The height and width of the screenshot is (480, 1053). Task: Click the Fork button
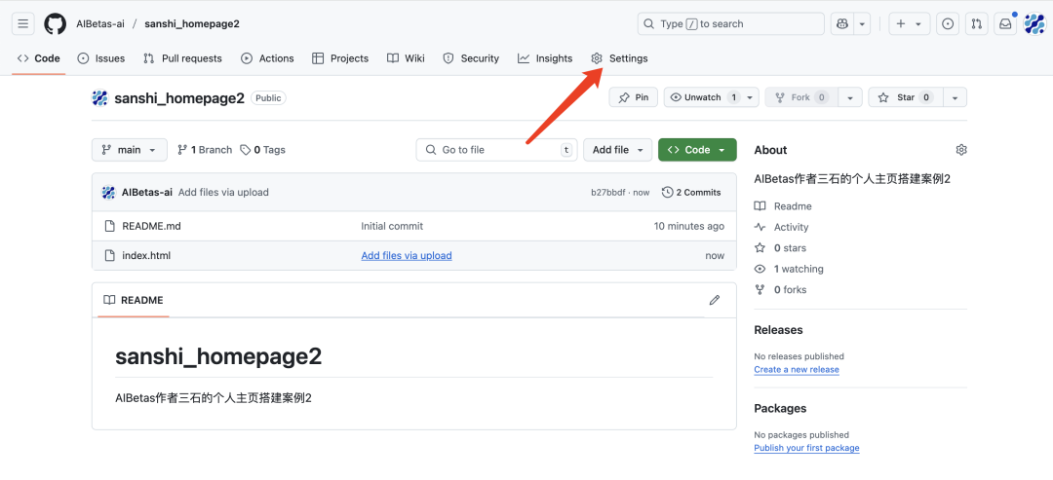coord(800,97)
